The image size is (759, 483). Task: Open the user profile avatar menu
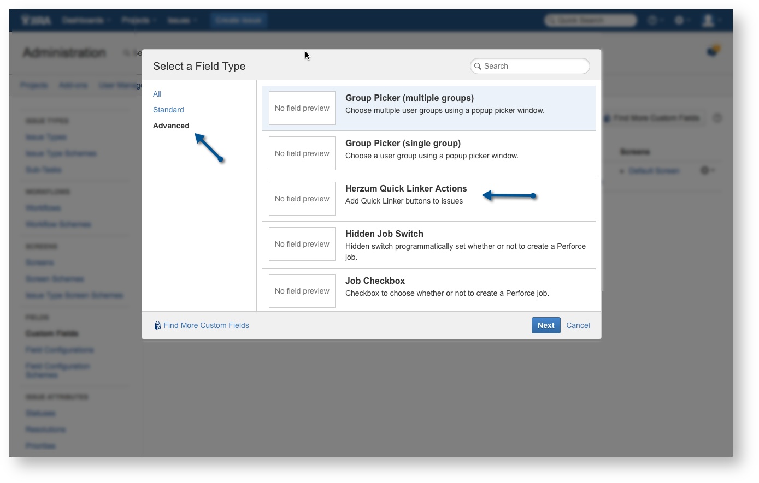[x=708, y=21]
